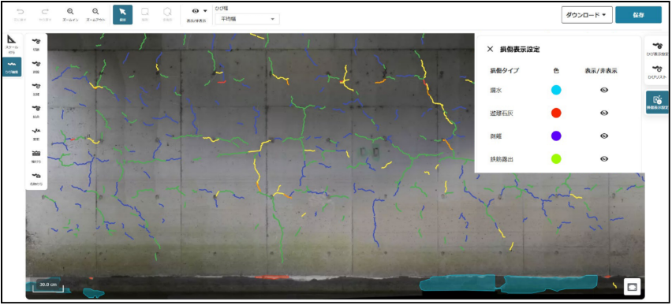Expand the ダウンロード dropdown button

coord(587,14)
